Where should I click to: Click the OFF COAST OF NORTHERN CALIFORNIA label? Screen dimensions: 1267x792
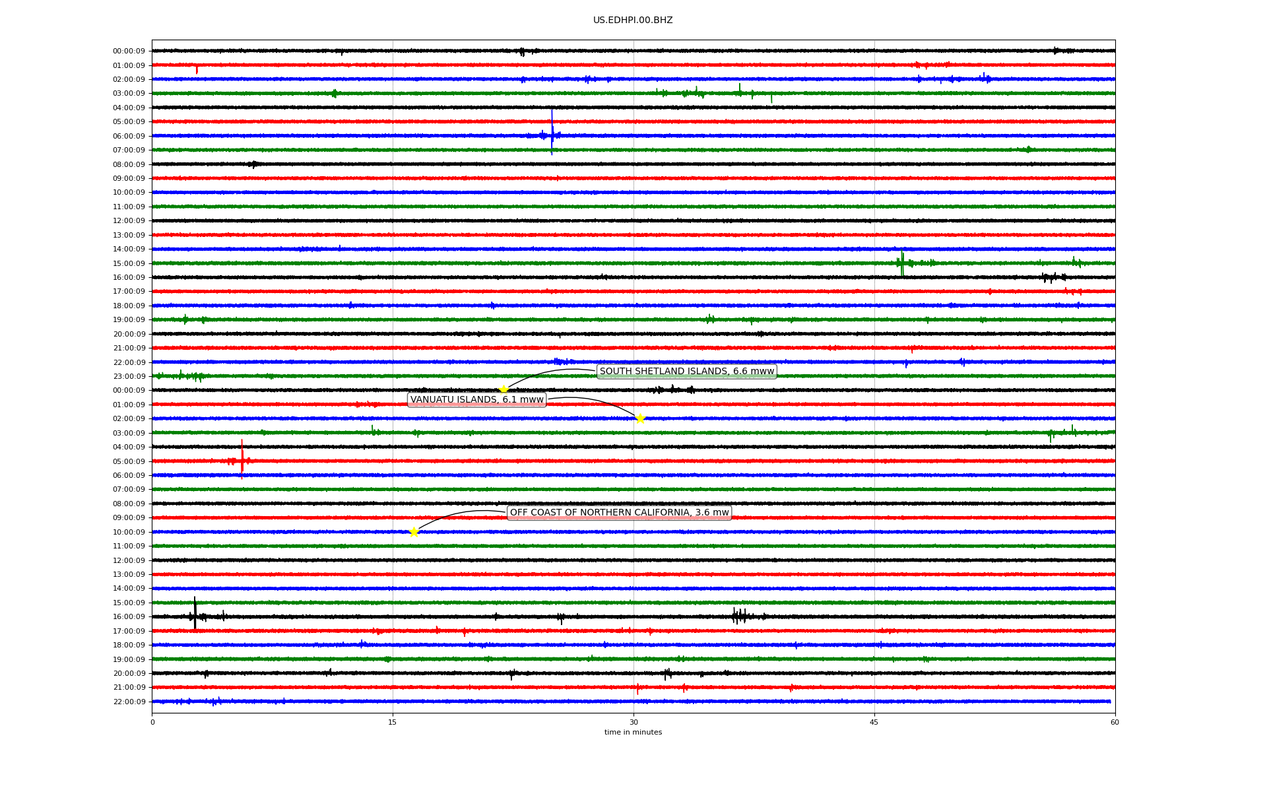point(619,513)
